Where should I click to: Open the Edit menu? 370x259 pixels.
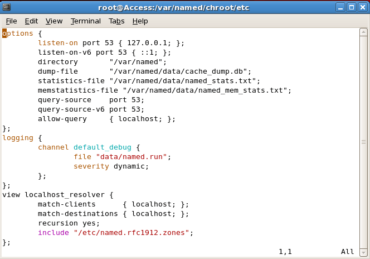click(x=31, y=21)
